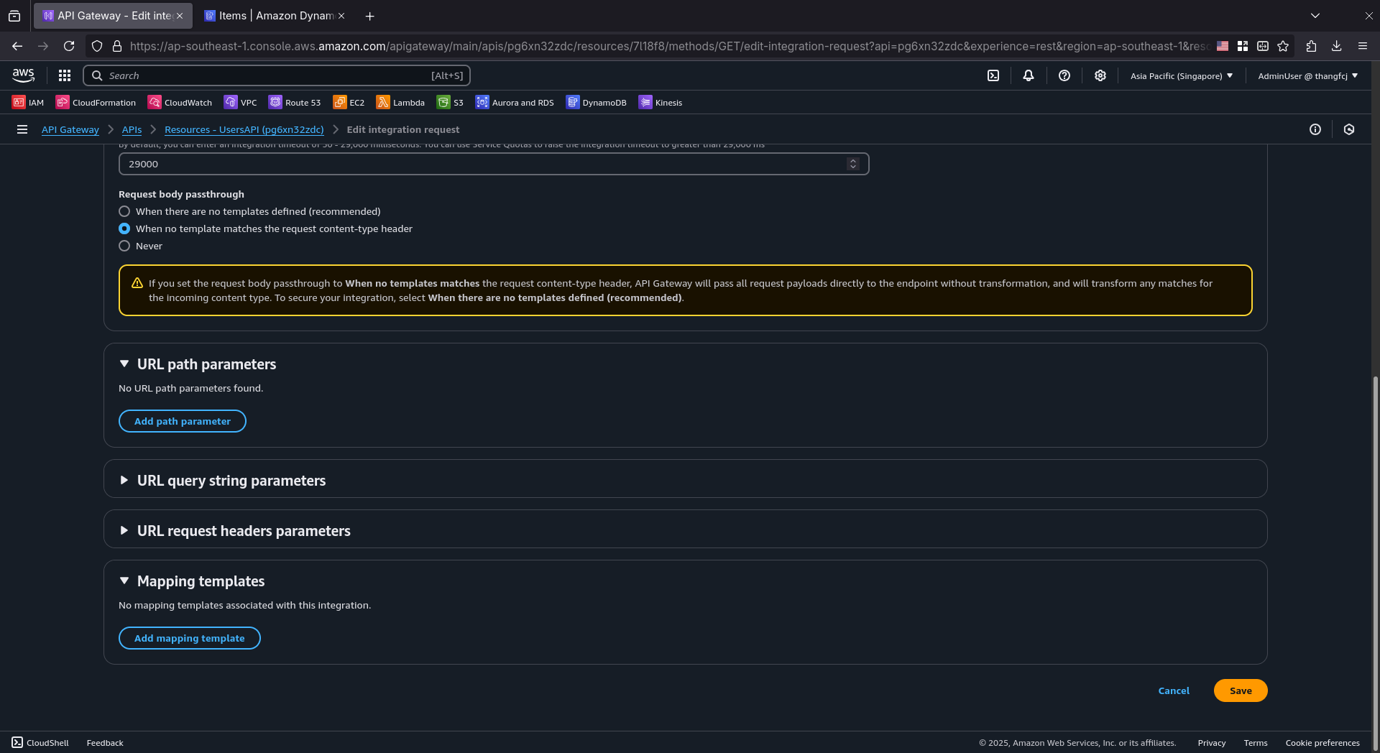This screenshot has height=753, width=1380.
Task: Open the Asia Pacific (Singapore) region dropdown
Action: point(1181,75)
